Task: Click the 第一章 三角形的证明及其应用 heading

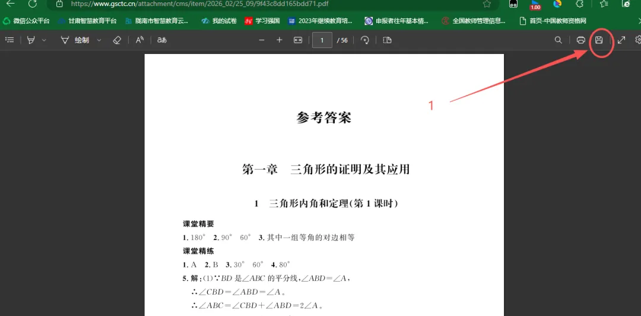Action: pyautogui.click(x=326, y=170)
